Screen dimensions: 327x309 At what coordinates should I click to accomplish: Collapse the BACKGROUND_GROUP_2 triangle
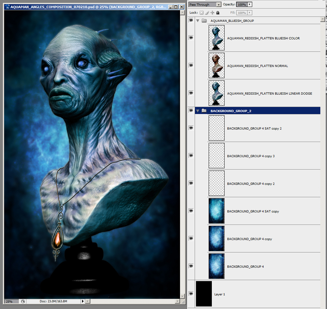(x=198, y=111)
